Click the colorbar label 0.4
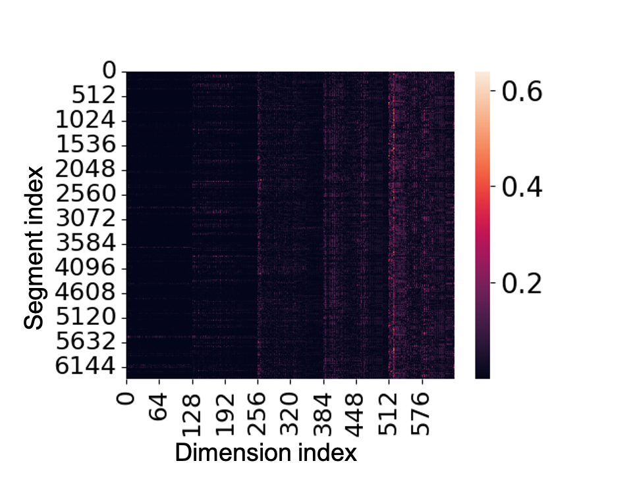 pos(522,187)
